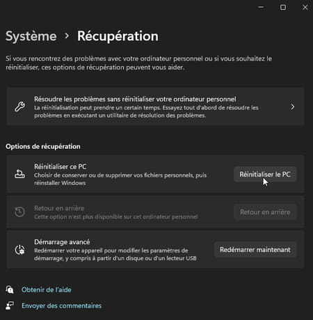313x320 pixels.
Task: Click the disabled Retour en arrière button
Action: point(265,212)
